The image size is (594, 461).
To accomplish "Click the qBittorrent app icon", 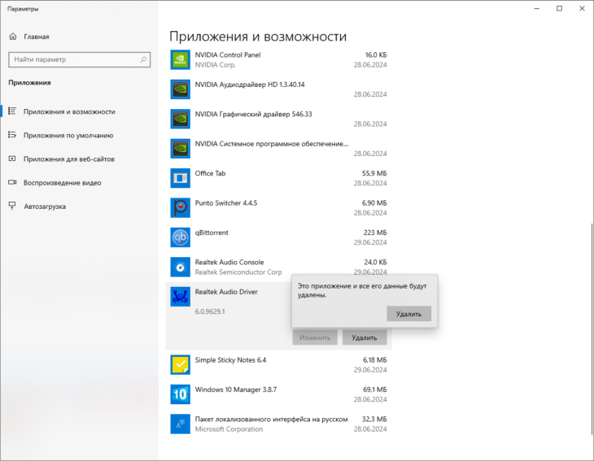I will [180, 237].
